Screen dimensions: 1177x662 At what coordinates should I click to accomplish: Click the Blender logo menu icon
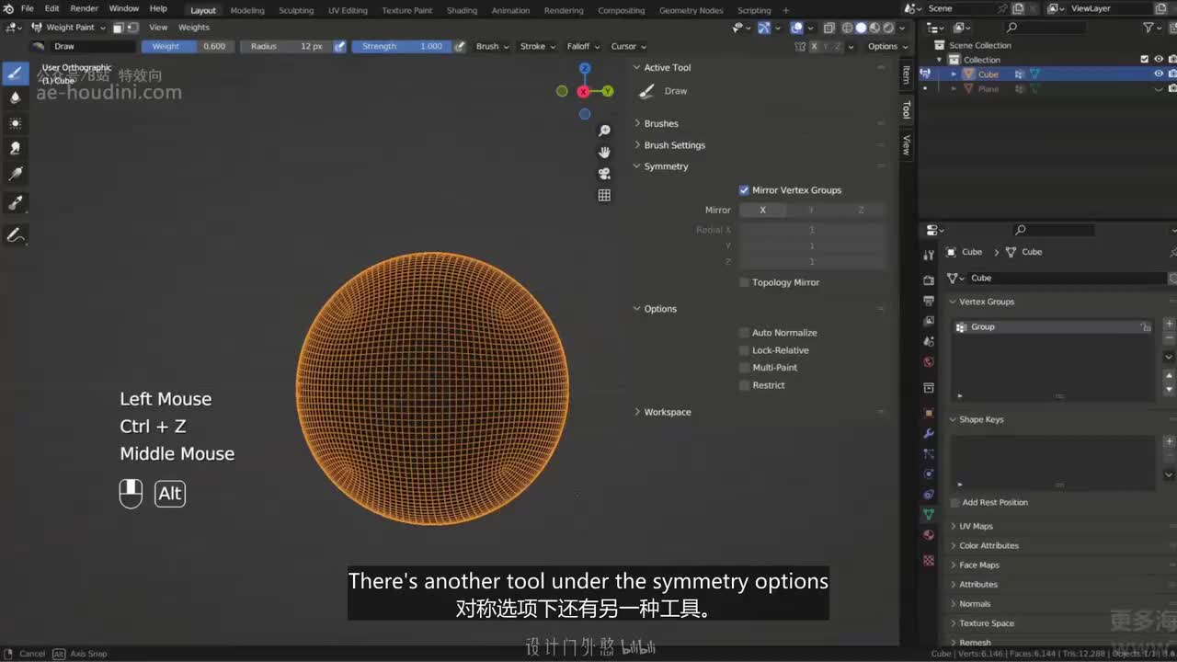pyautogui.click(x=8, y=9)
